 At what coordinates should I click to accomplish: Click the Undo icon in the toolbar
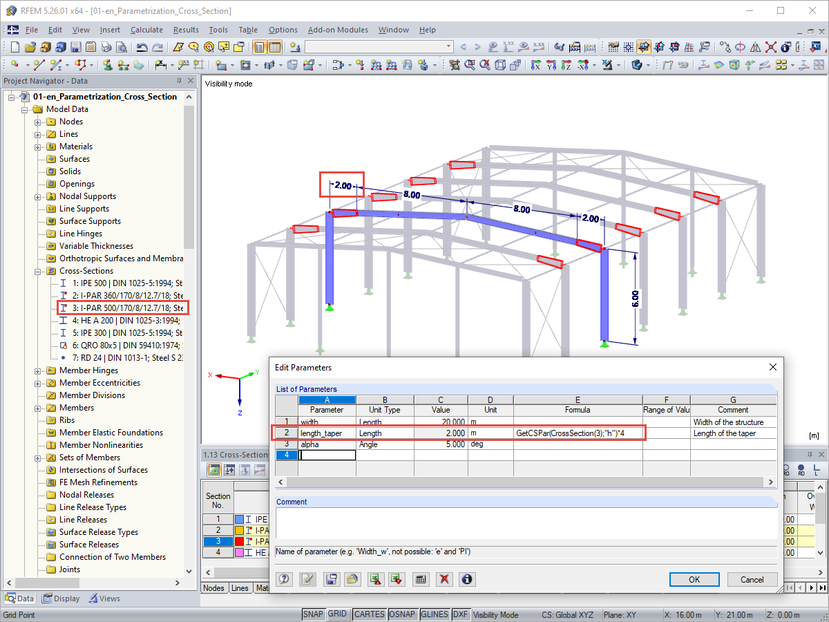point(143,47)
